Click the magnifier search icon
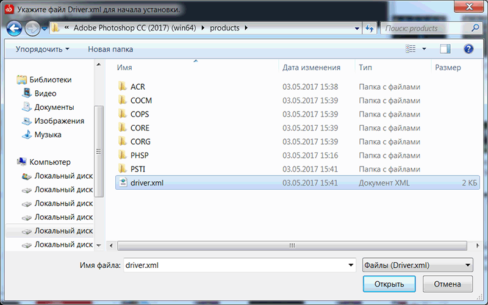The image size is (488, 305). (475, 28)
